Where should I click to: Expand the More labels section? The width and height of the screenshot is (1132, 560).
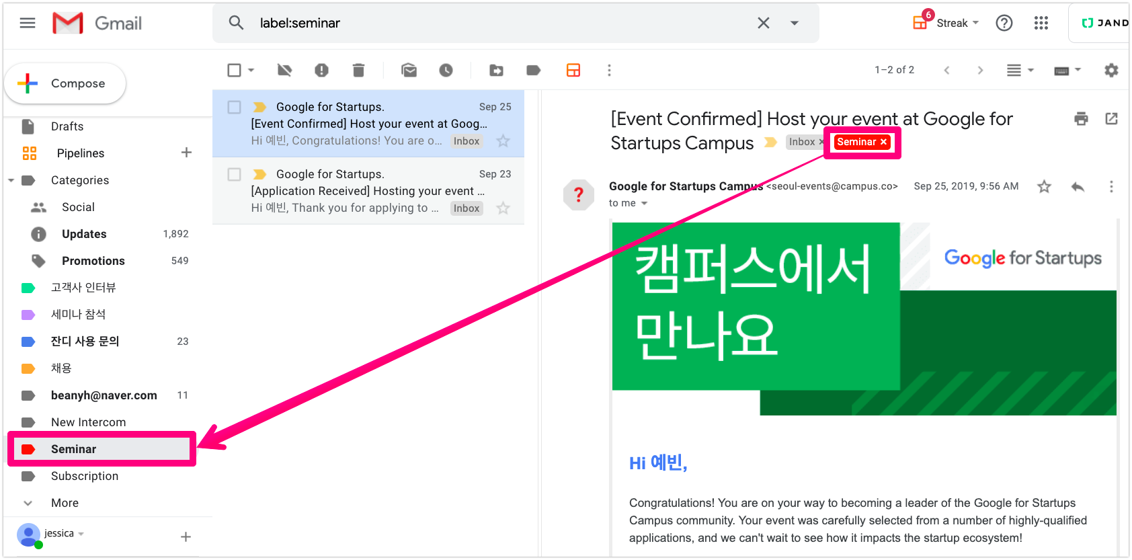65,503
